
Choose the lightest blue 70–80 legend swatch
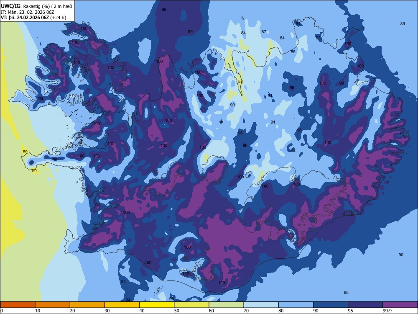pyautogui.click(x=261, y=305)
